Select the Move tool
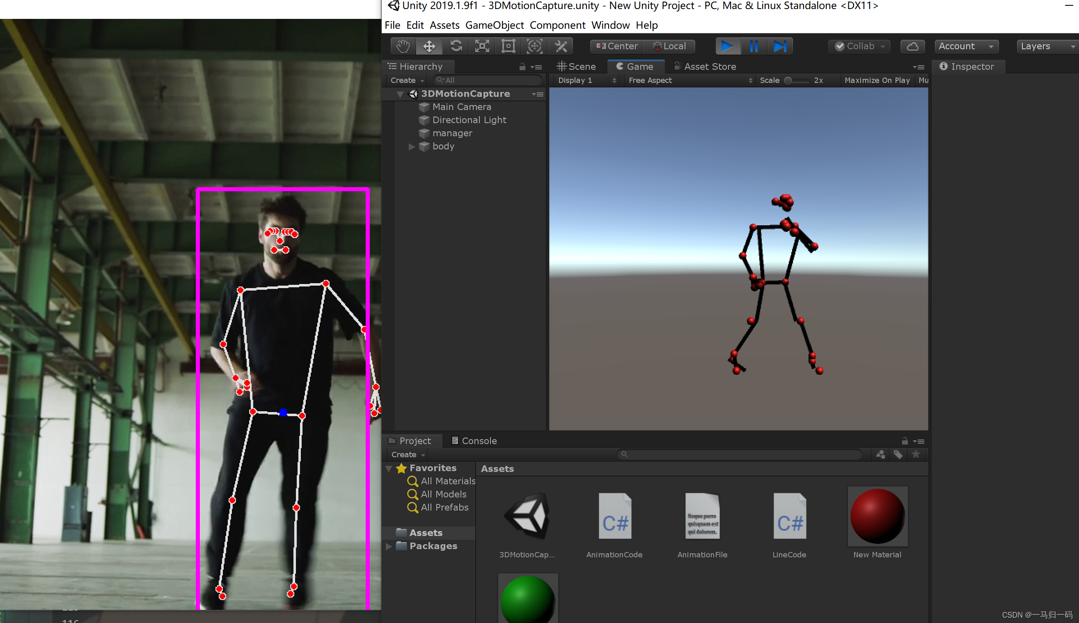Image resolution: width=1079 pixels, height=623 pixels. point(429,46)
